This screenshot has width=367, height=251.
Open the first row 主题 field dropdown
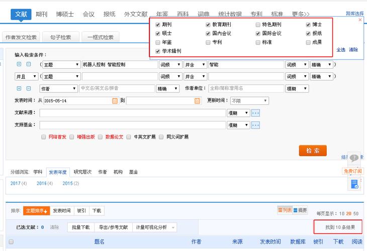pyautogui.click(x=61, y=64)
